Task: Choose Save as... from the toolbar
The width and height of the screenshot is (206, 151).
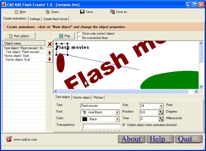Action: click(x=119, y=12)
